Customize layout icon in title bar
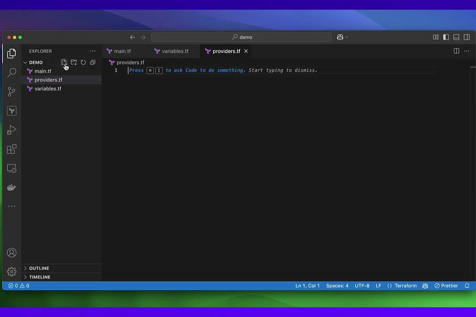The width and height of the screenshot is (476, 317). pos(435,37)
